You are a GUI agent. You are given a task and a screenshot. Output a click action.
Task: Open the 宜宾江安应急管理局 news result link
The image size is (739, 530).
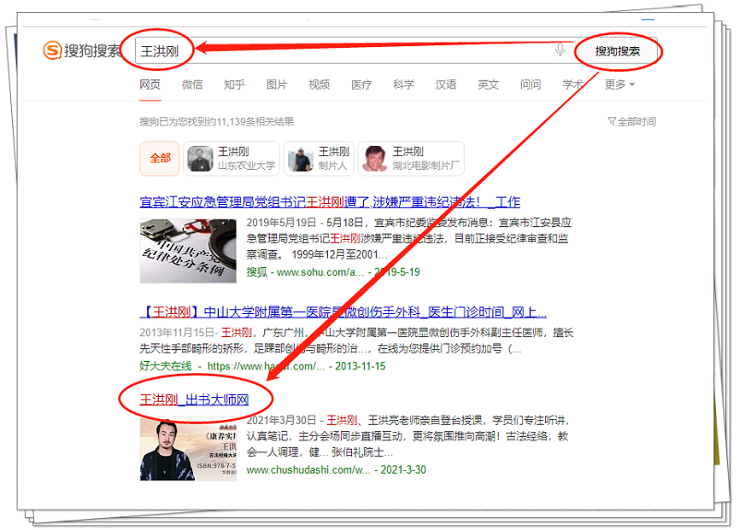330,201
